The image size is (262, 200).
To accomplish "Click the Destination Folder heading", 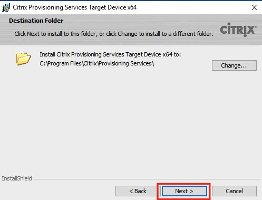I will (36, 21).
